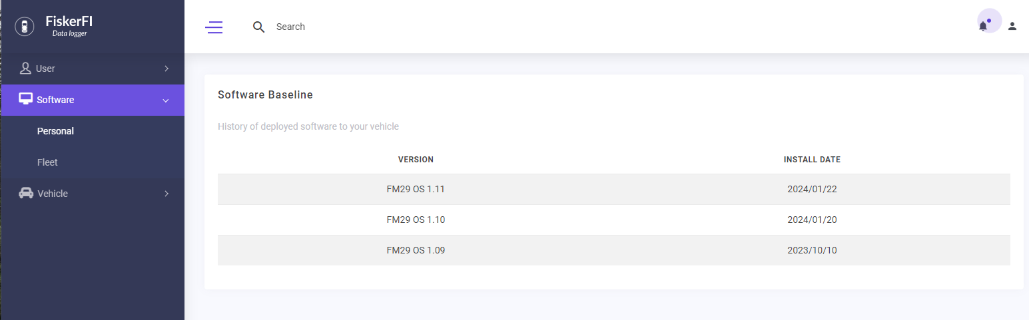1029x320 pixels.
Task: Toggle the hamburger menu icon
Action: pyautogui.click(x=214, y=27)
